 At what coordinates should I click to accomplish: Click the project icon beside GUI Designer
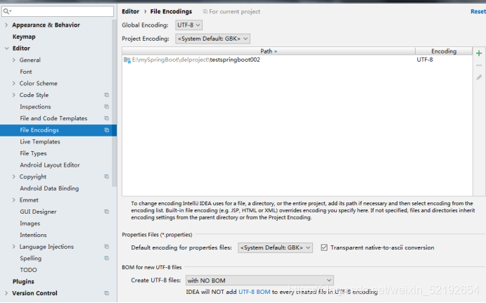point(107,212)
